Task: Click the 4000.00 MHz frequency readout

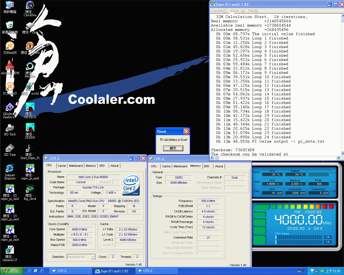Action: pyautogui.click(x=303, y=220)
